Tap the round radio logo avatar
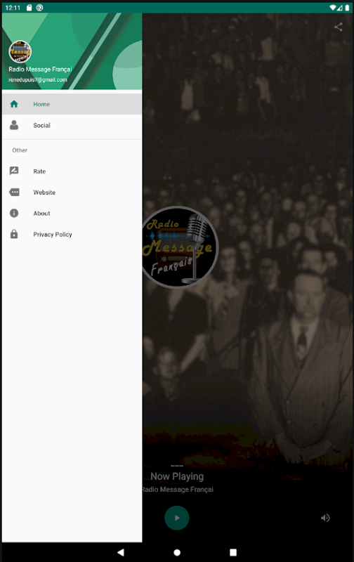 tap(20, 51)
